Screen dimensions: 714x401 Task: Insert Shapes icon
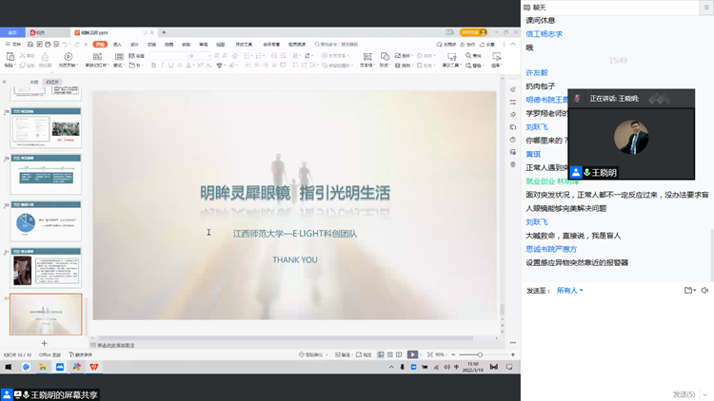tap(385, 56)
